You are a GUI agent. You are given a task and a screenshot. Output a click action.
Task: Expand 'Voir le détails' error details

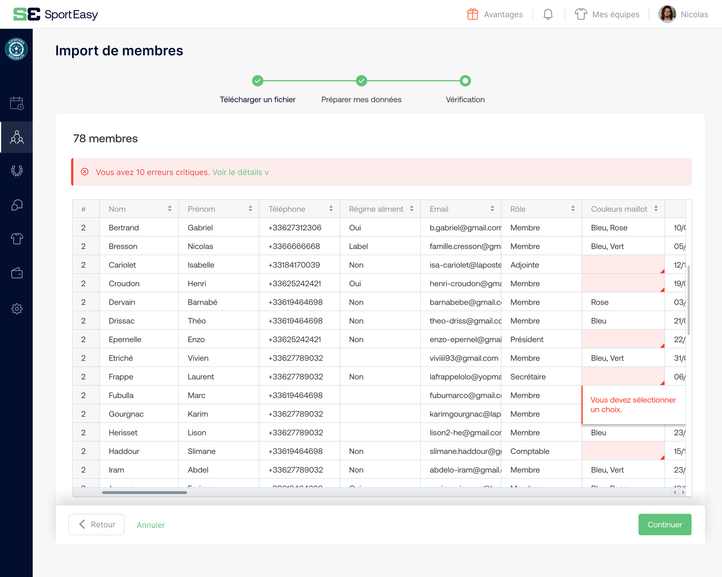pos(241,172)
